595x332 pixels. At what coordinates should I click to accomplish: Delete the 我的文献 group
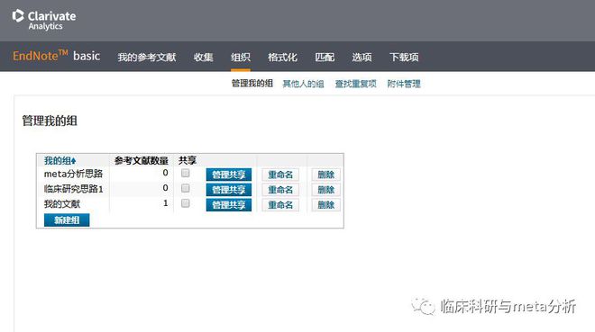[x=326, y=205]
